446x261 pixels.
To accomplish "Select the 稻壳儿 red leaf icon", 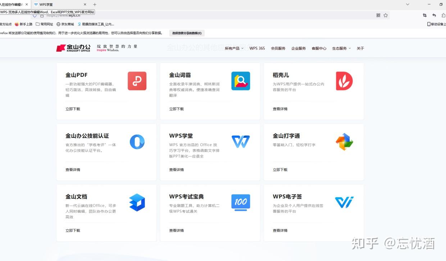I will point(344,81).
